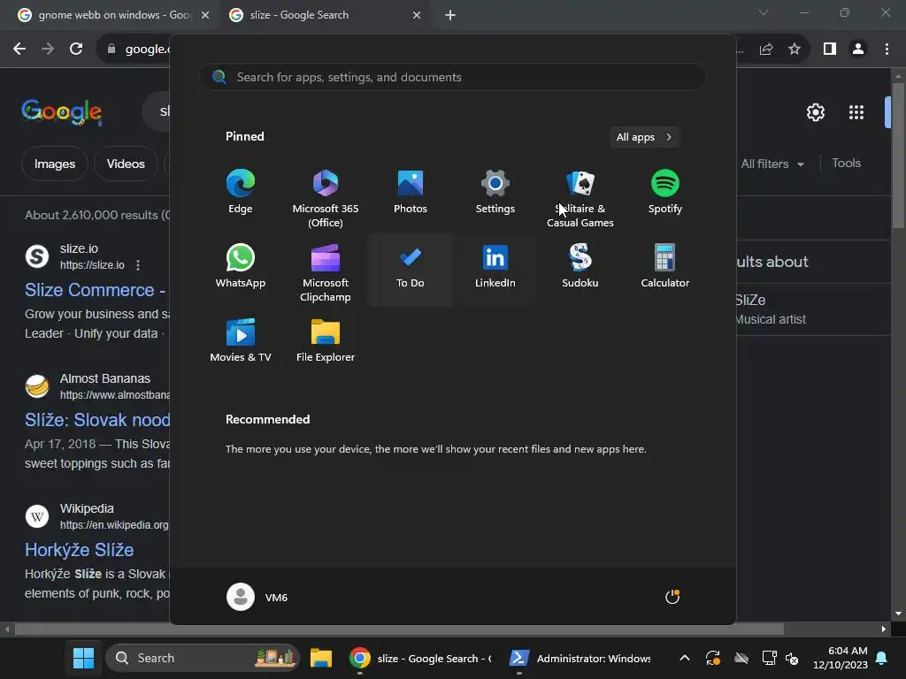Open the VM6 user account menu
Viewport: 906px width, 679px height.
pyautogui.click(x=257, y=597)
